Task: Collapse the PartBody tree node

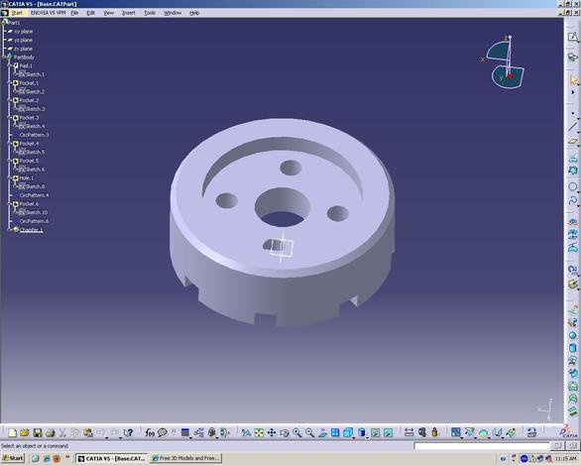Action: (4, 58)
